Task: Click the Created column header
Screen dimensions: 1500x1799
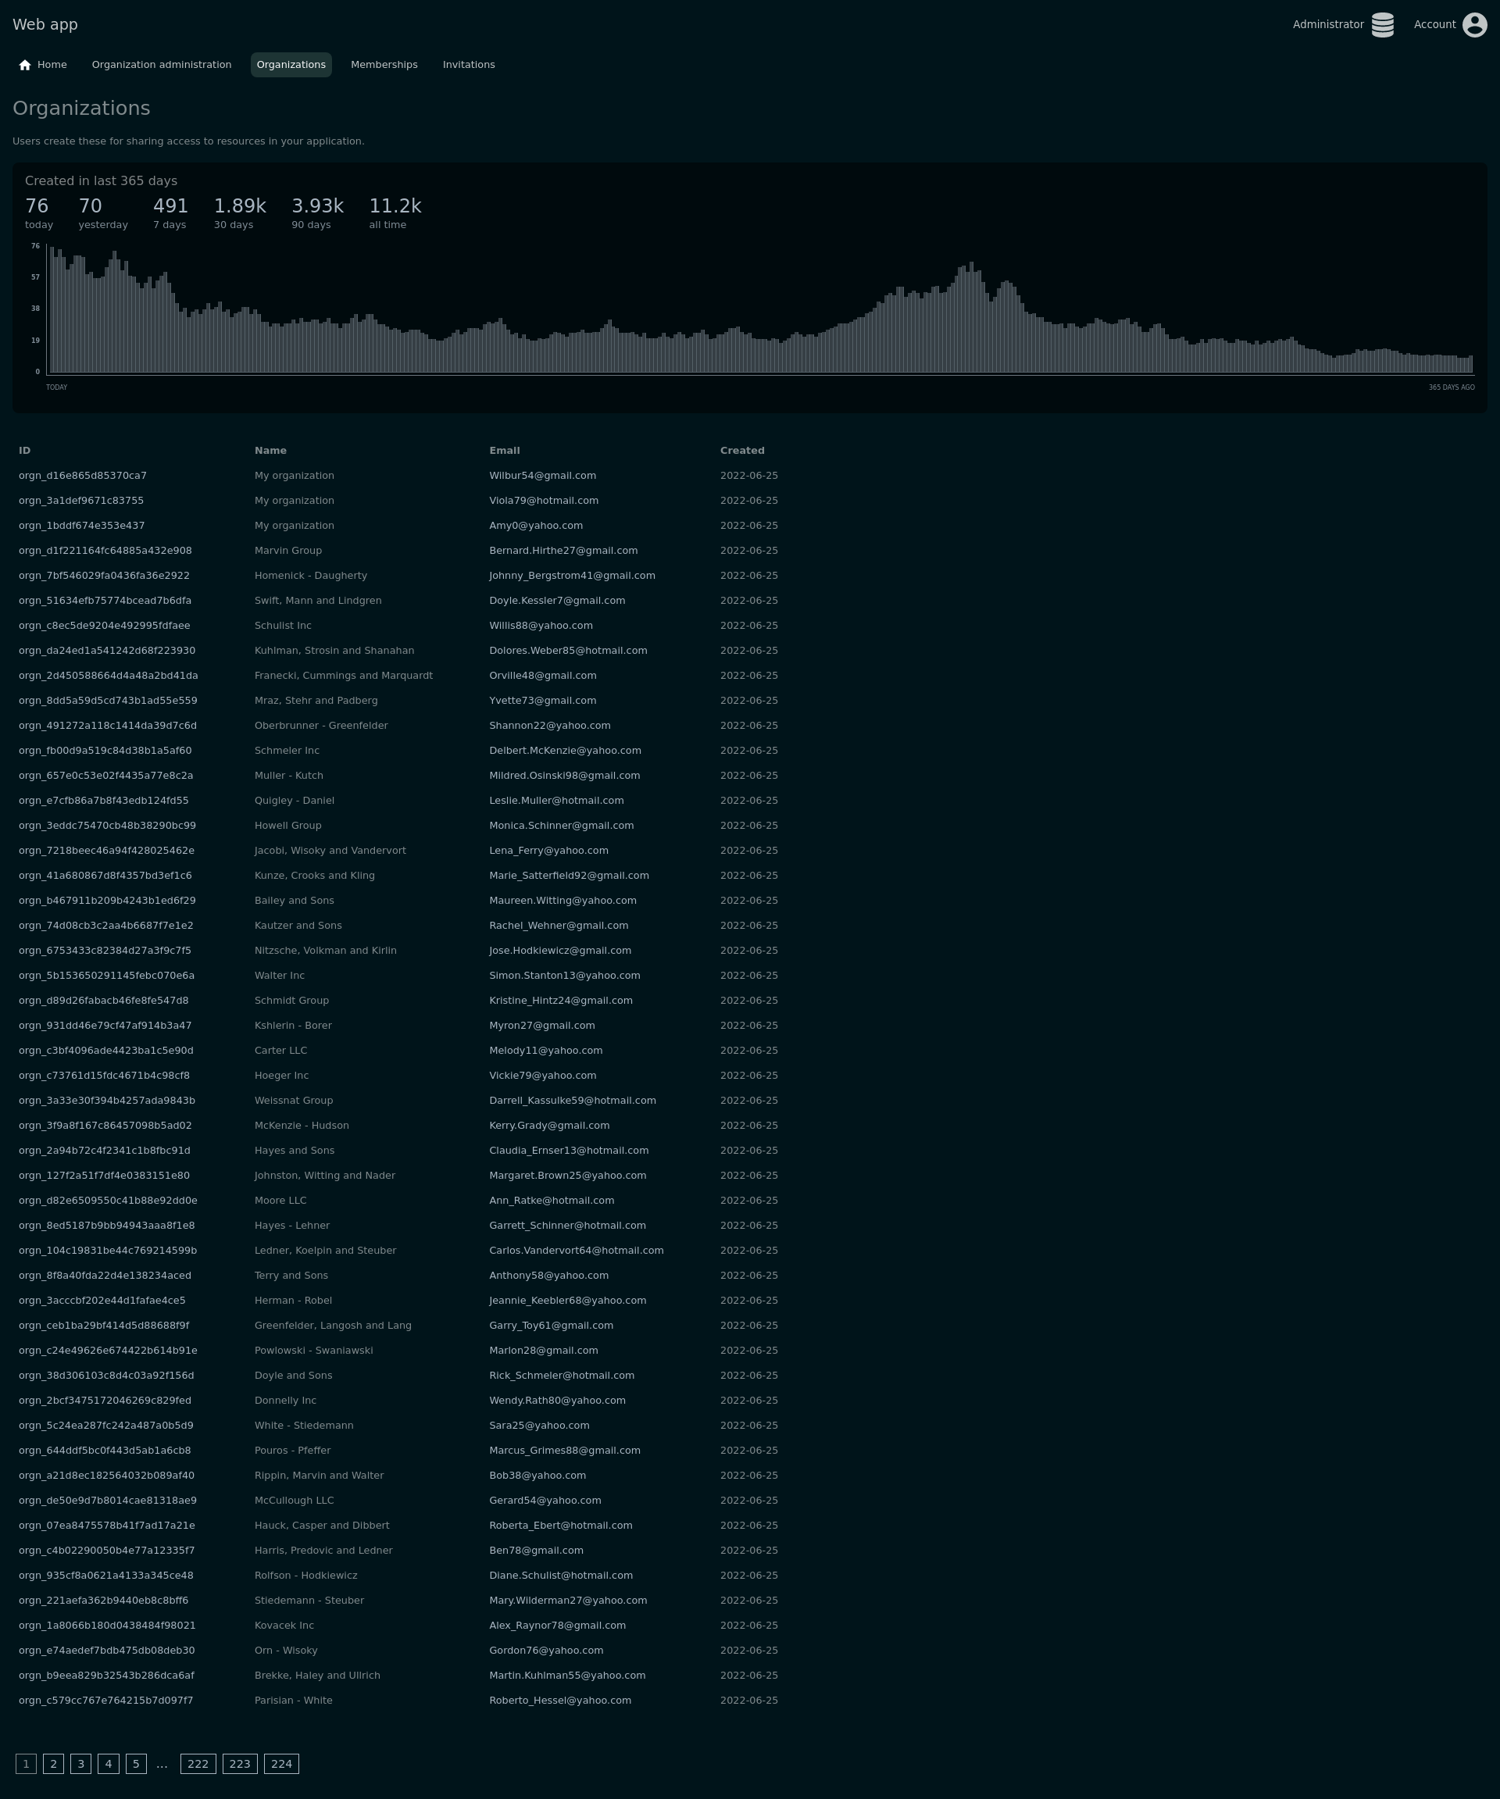Action: tap(742, 451)
